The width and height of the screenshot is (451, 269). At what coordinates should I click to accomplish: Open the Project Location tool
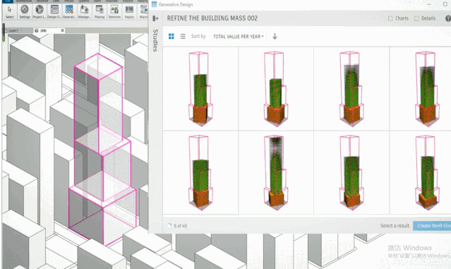[39, 12]
